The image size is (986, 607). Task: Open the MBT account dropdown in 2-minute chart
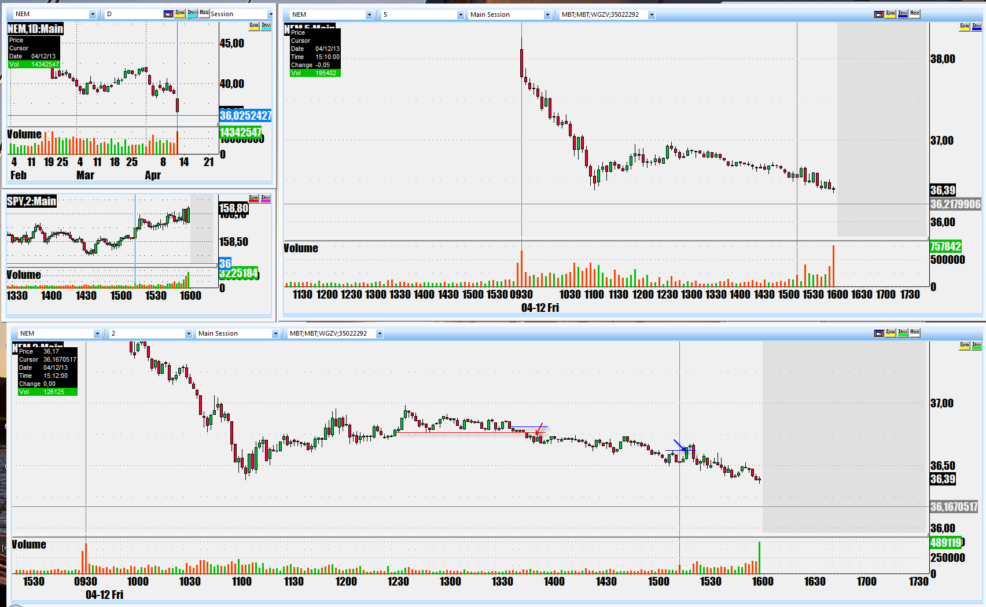(380, 334)
